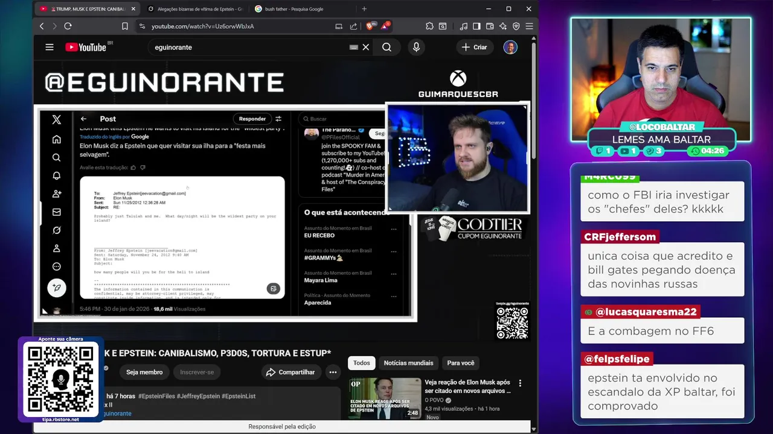
Task: Click the Inscrever-se button
Action: click(197, 372)
